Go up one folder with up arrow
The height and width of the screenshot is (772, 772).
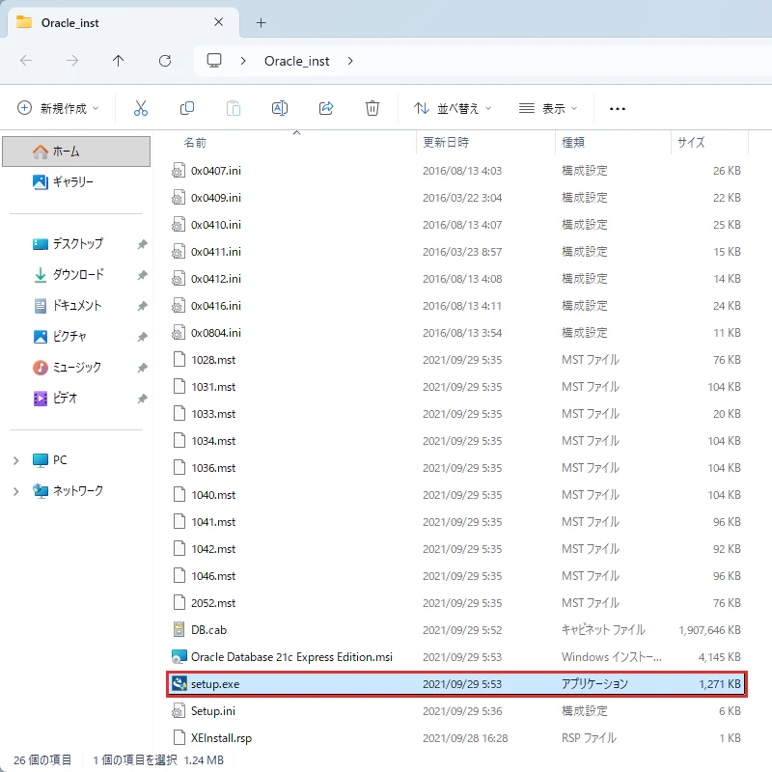tap(118, 61)
